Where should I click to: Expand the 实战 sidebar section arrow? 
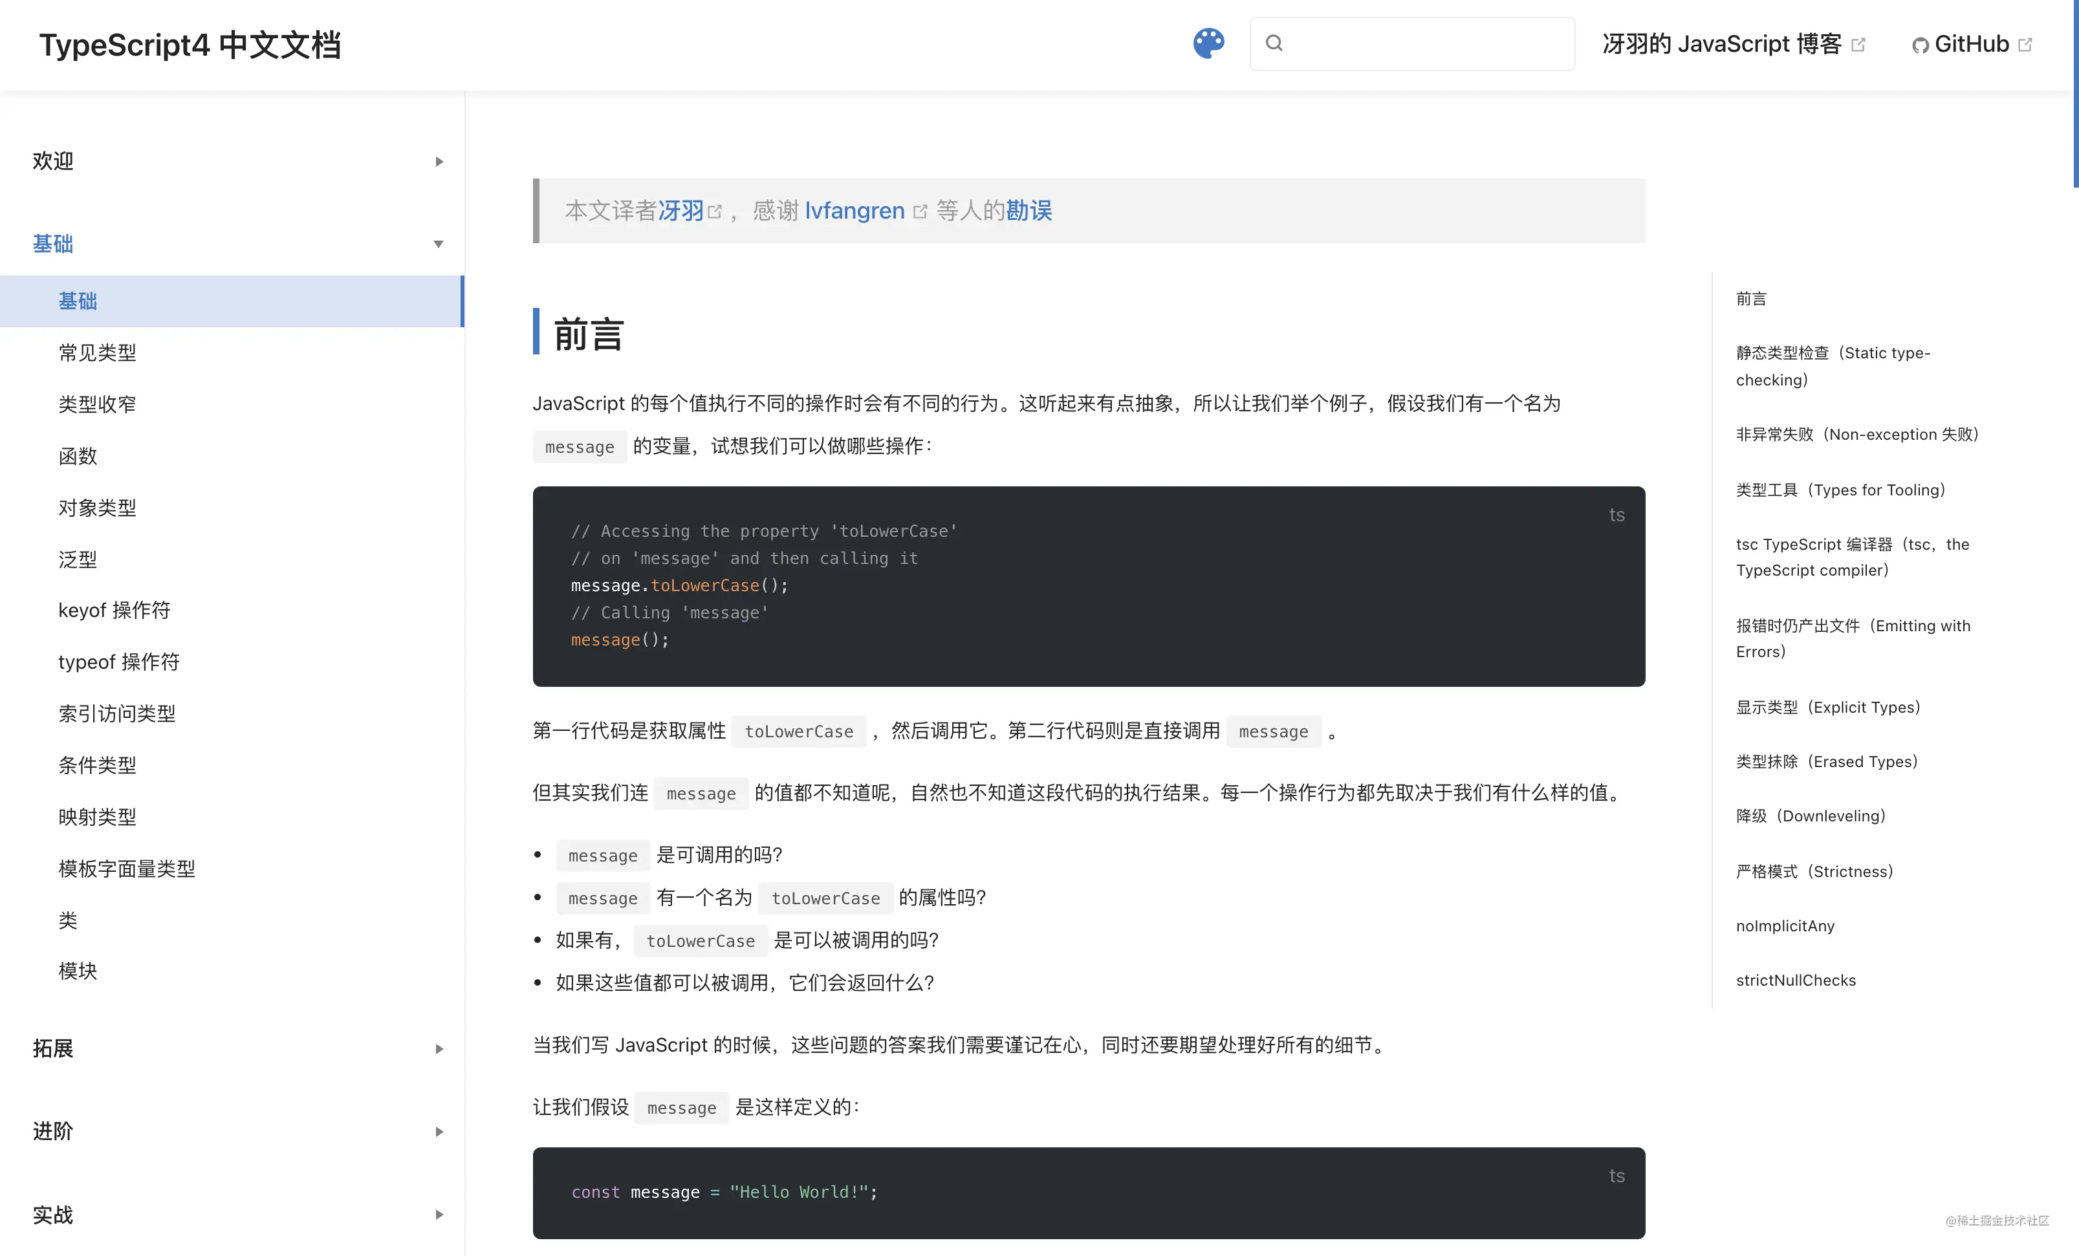click(439, 1215)
